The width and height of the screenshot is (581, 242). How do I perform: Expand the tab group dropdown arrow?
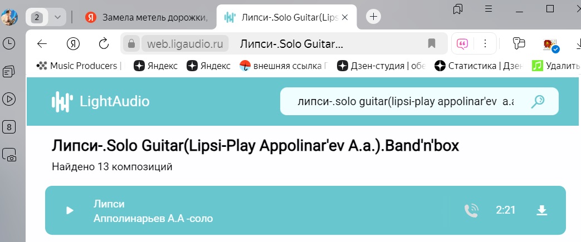click(x=57, y=17)
